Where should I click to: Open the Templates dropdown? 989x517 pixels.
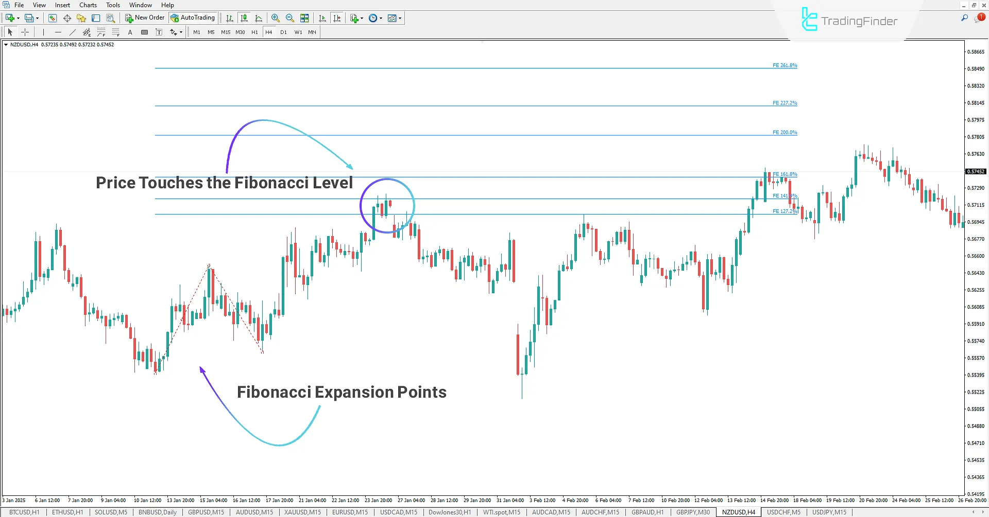point(395,18)
